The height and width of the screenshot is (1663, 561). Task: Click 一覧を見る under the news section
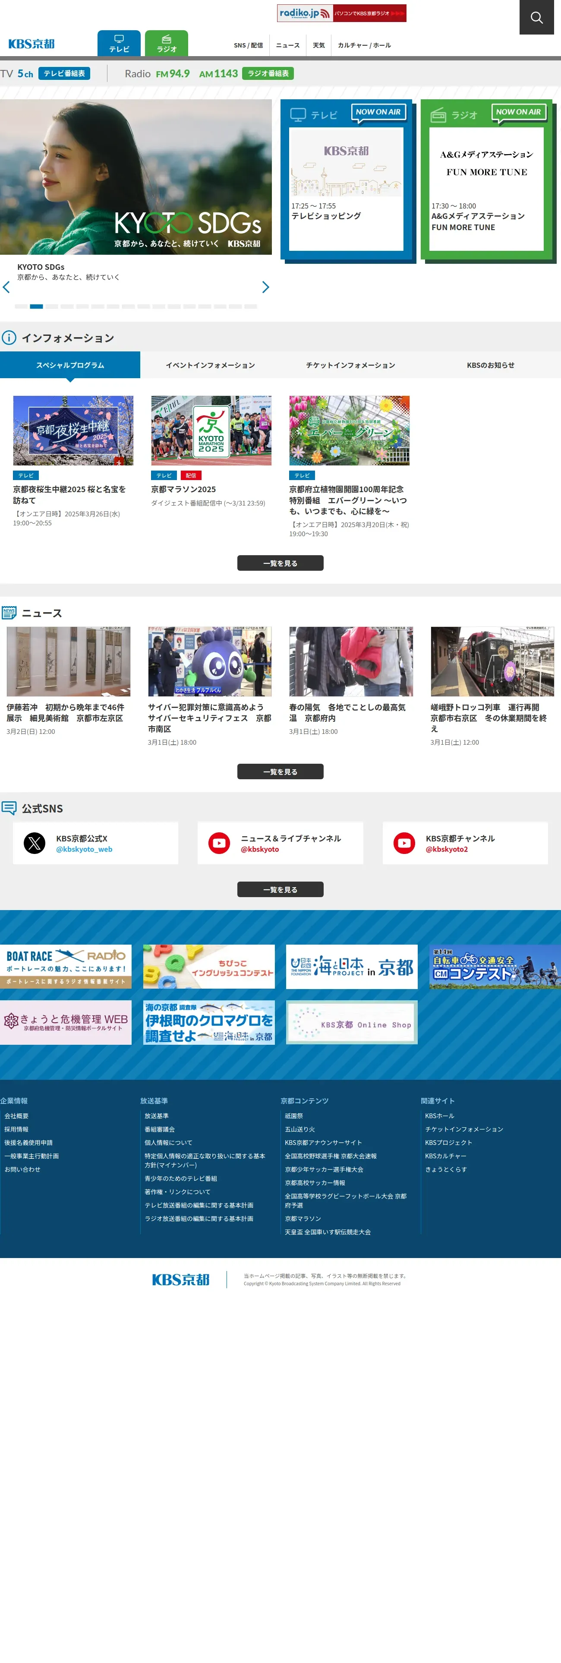coord(280,772)
